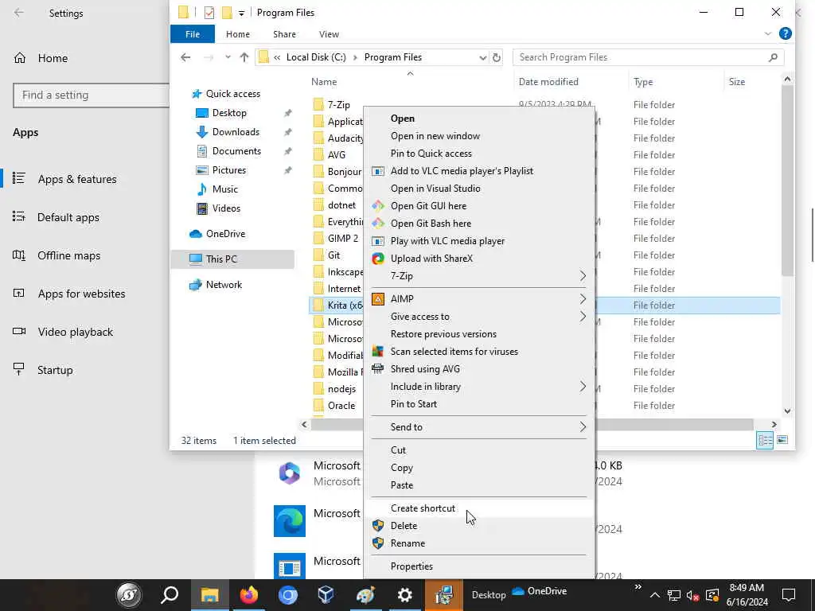Screen dimensions: 815x611
Task: Switch to large thumbnails view icon
Action: tap(782, 440)
